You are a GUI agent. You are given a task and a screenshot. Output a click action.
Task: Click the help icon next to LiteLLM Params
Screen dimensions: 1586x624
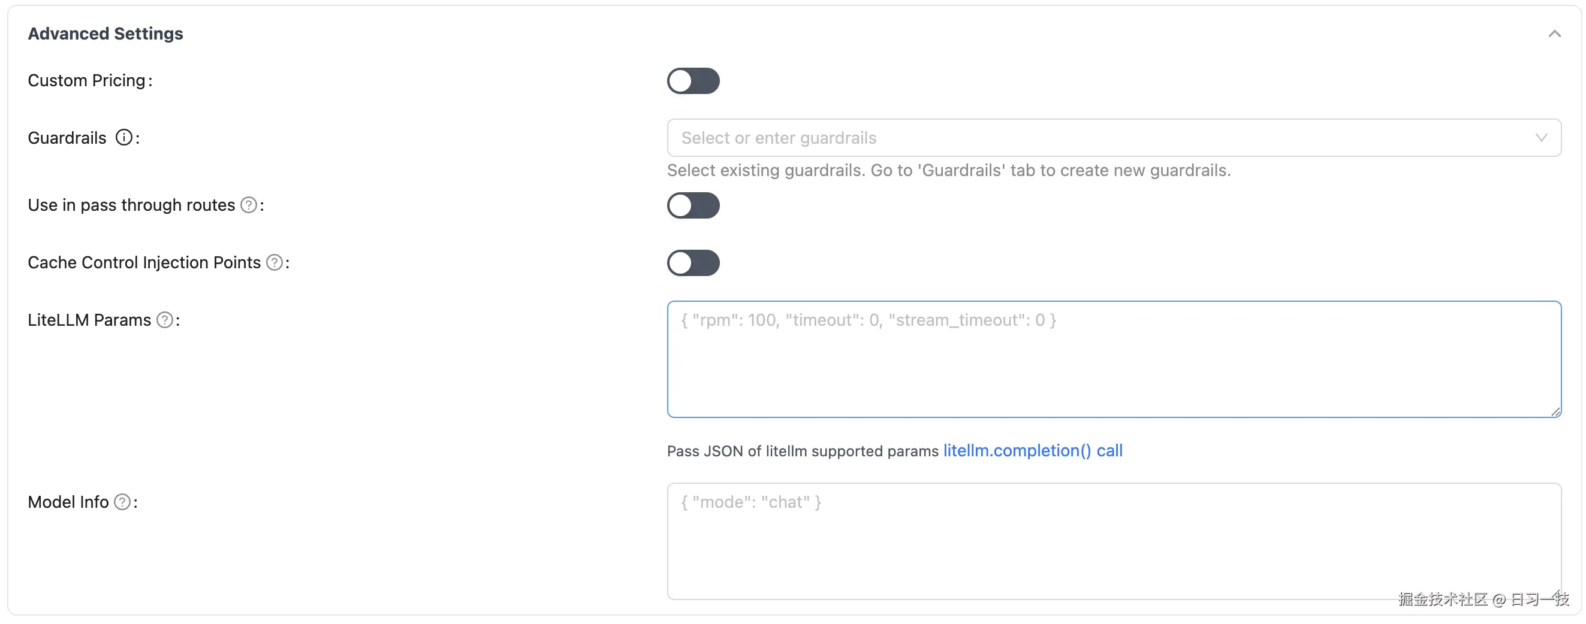[x=165, y=319]
